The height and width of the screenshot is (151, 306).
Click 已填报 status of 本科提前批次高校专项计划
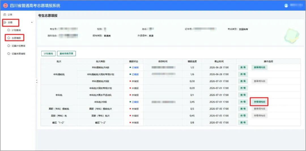tap(134, 74)
